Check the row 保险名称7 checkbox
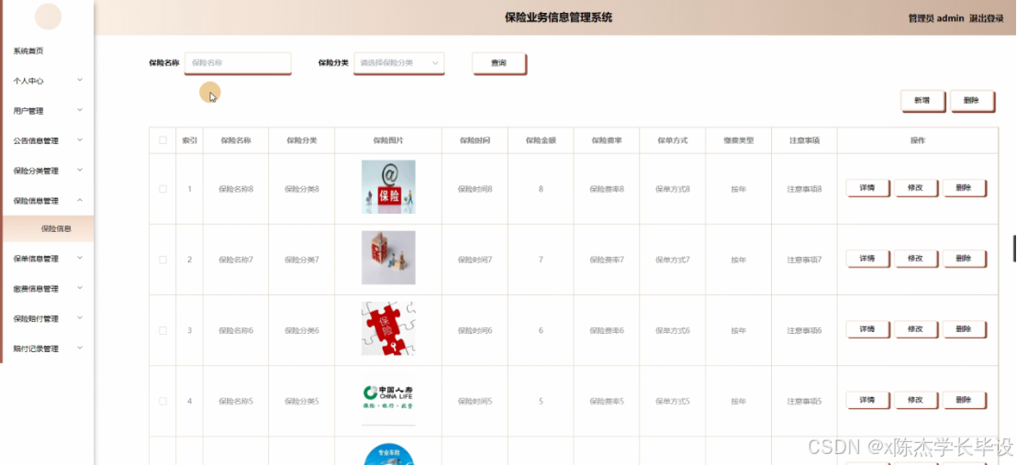This screenshot has width=1017, height=465. tap(162, 260)
